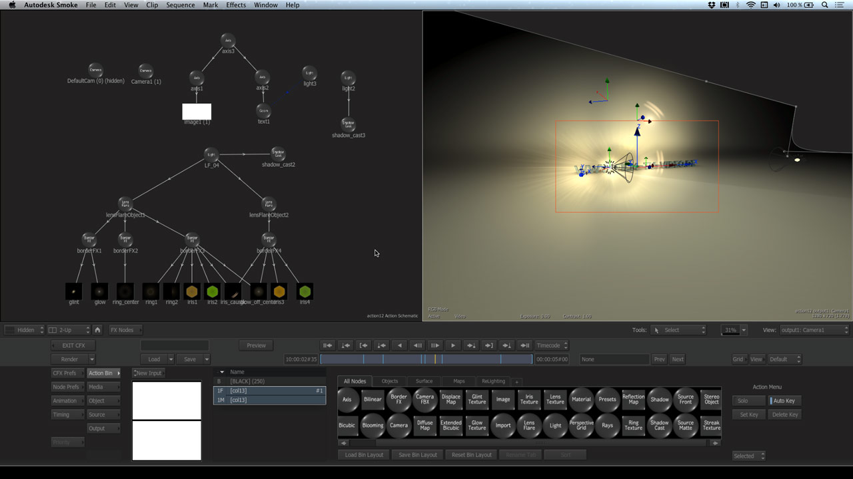Expand the output1: Camera1 view dropdown
Image resolution: width=853 pixels, height=479 pixels.
coord(814,330)
